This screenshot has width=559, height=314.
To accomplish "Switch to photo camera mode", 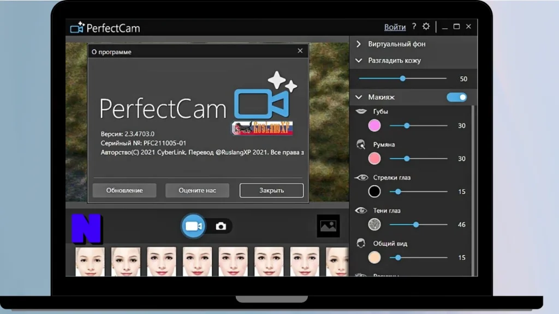I will coord(221,226).
